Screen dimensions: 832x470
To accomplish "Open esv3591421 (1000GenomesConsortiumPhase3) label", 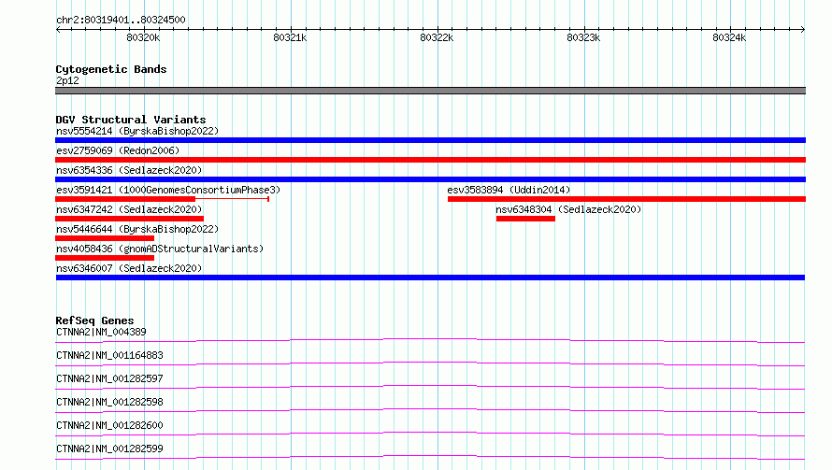I will [x=168, y=190].
